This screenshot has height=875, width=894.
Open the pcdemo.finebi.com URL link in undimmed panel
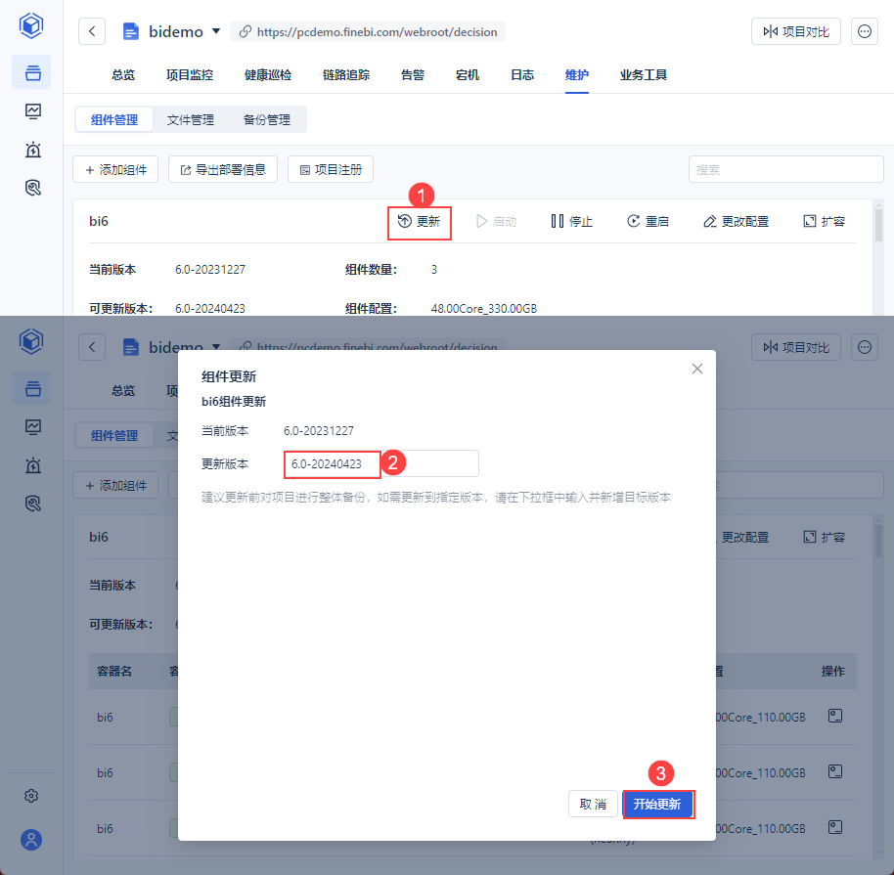point(369,32)
